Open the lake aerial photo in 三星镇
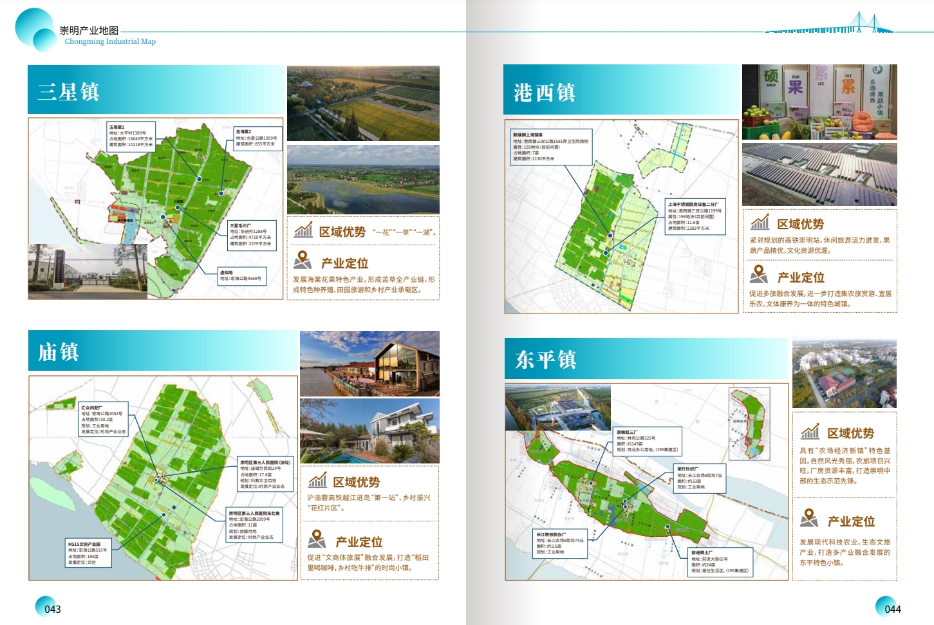Screen dimensions: 934x625 pyautogui.click(x=363, y=180)
